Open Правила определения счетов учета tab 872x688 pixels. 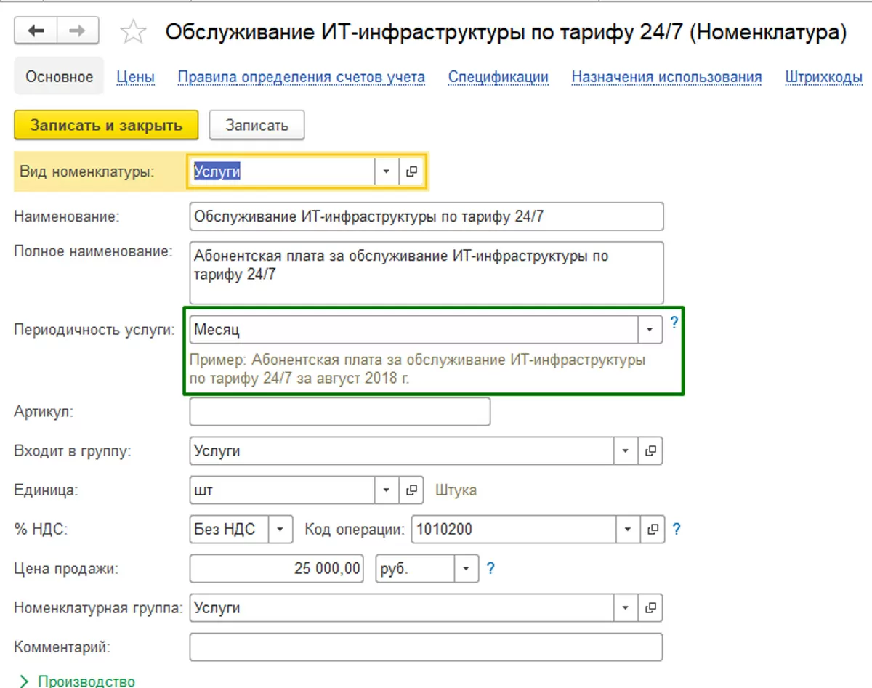pyautogui.click(x=302, y=77)
